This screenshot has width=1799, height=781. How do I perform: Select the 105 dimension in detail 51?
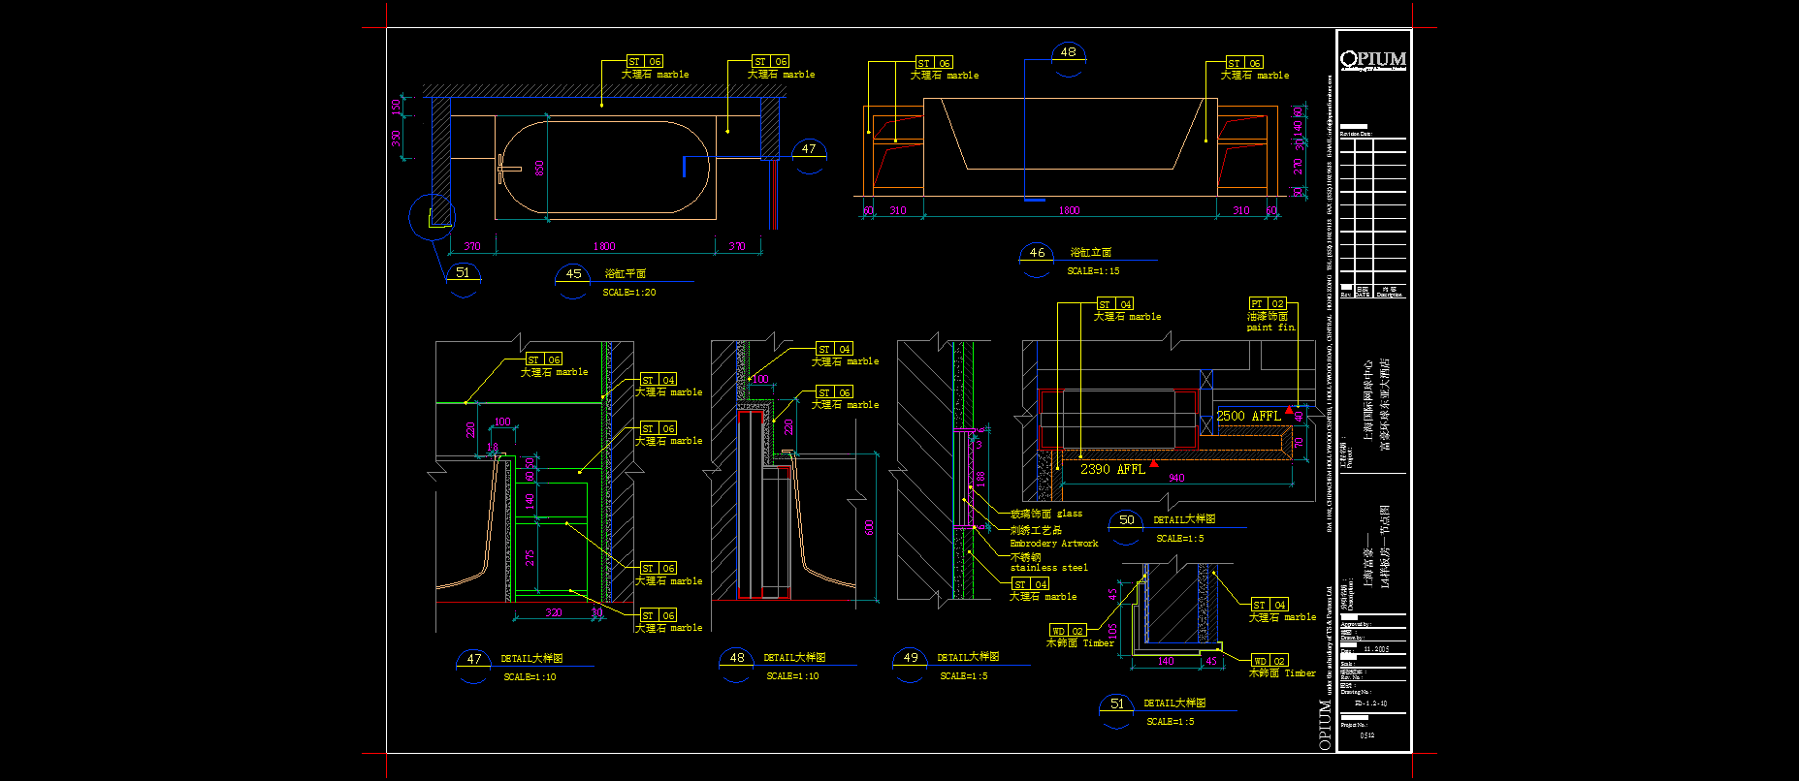pyautogui.click(x=1113, y=630)
